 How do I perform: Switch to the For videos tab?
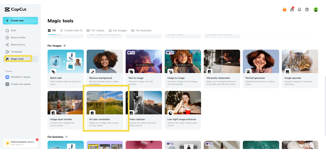[96, 30]
